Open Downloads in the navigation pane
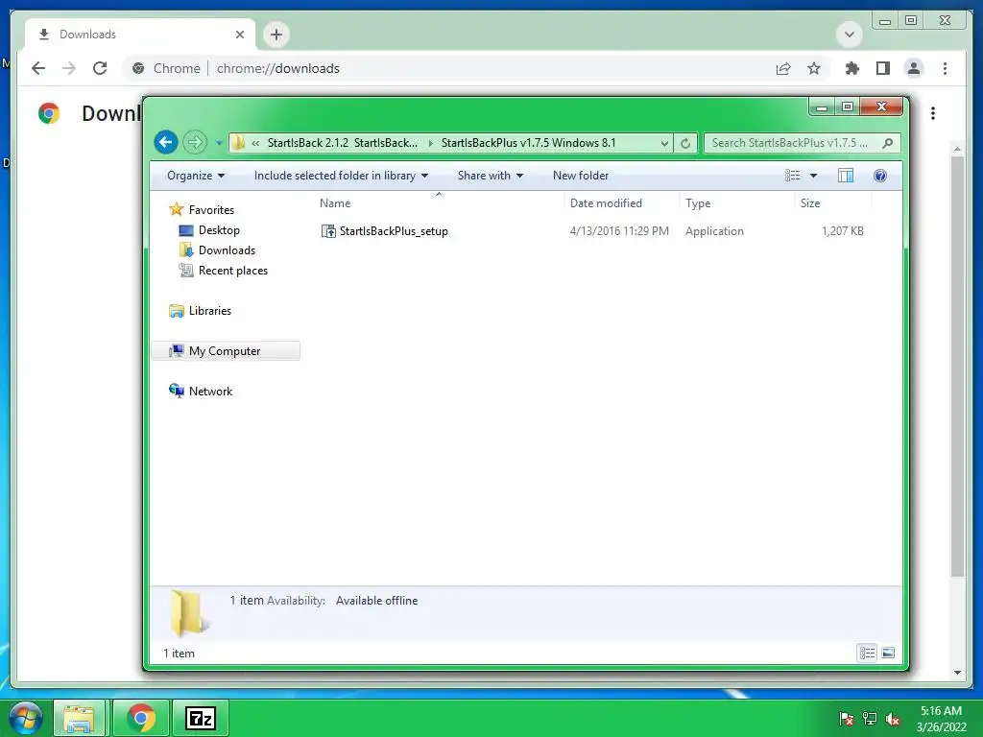983x737 pixels. [227, 250]
